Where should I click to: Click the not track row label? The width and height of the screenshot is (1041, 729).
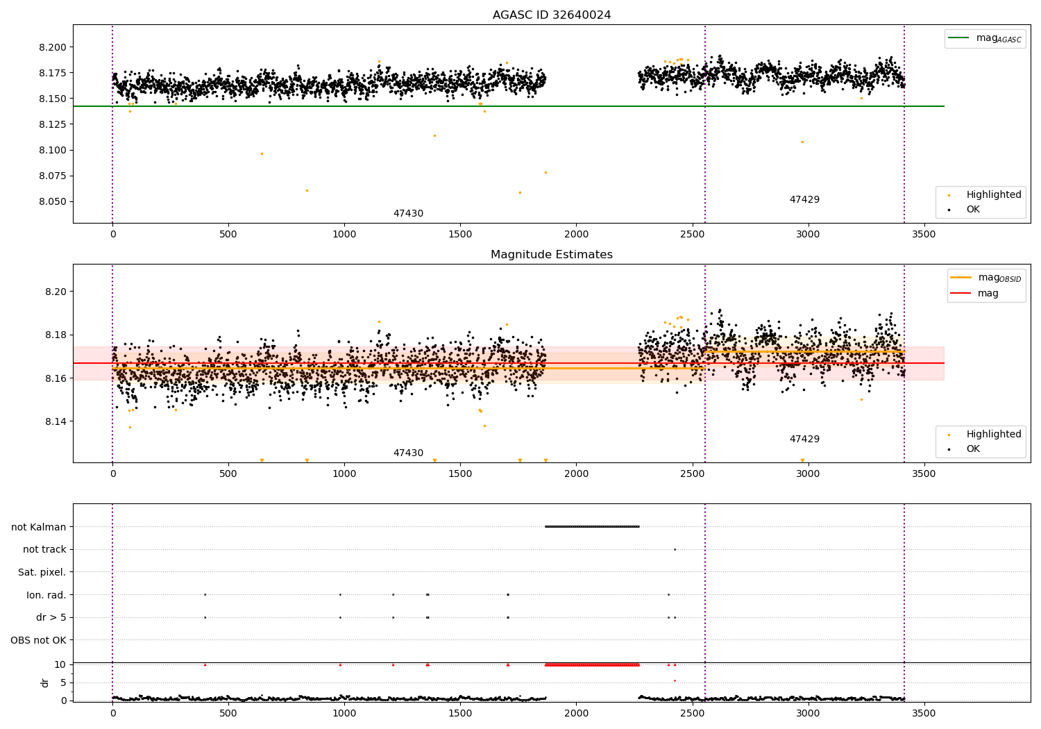point(44,550)
